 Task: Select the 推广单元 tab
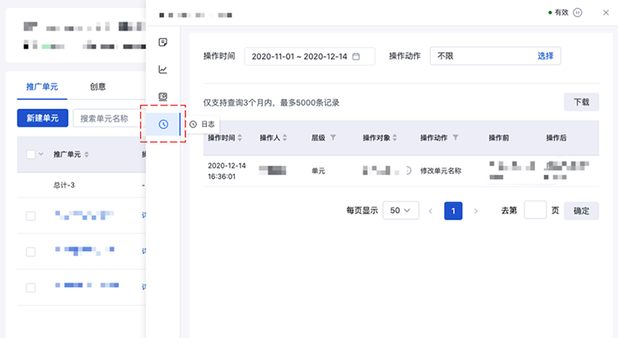coord(43,87)
